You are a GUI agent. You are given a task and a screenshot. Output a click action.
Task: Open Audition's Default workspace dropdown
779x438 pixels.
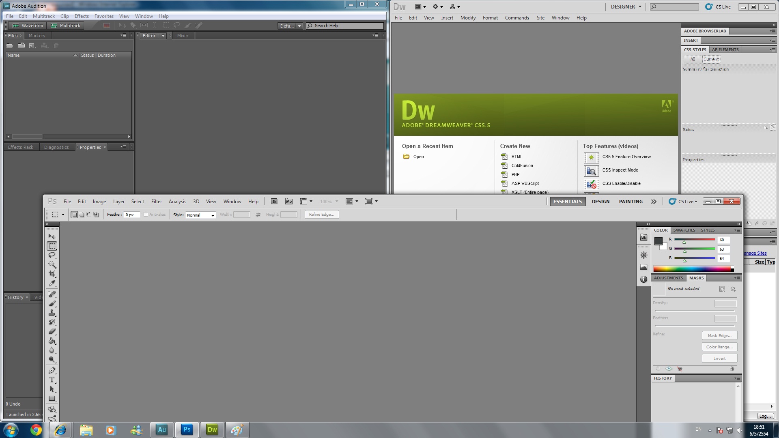(291, 26)
